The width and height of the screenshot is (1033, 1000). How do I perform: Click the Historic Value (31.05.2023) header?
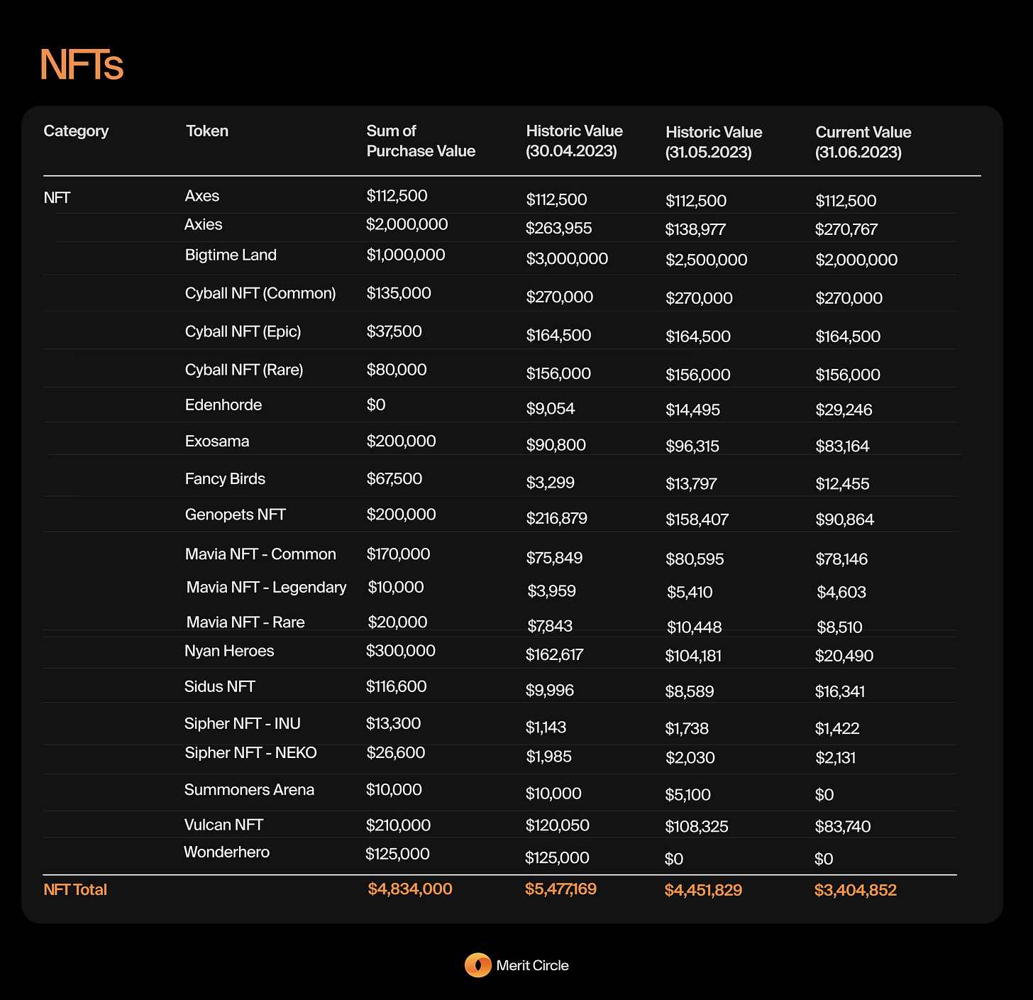tap(714, 142)
